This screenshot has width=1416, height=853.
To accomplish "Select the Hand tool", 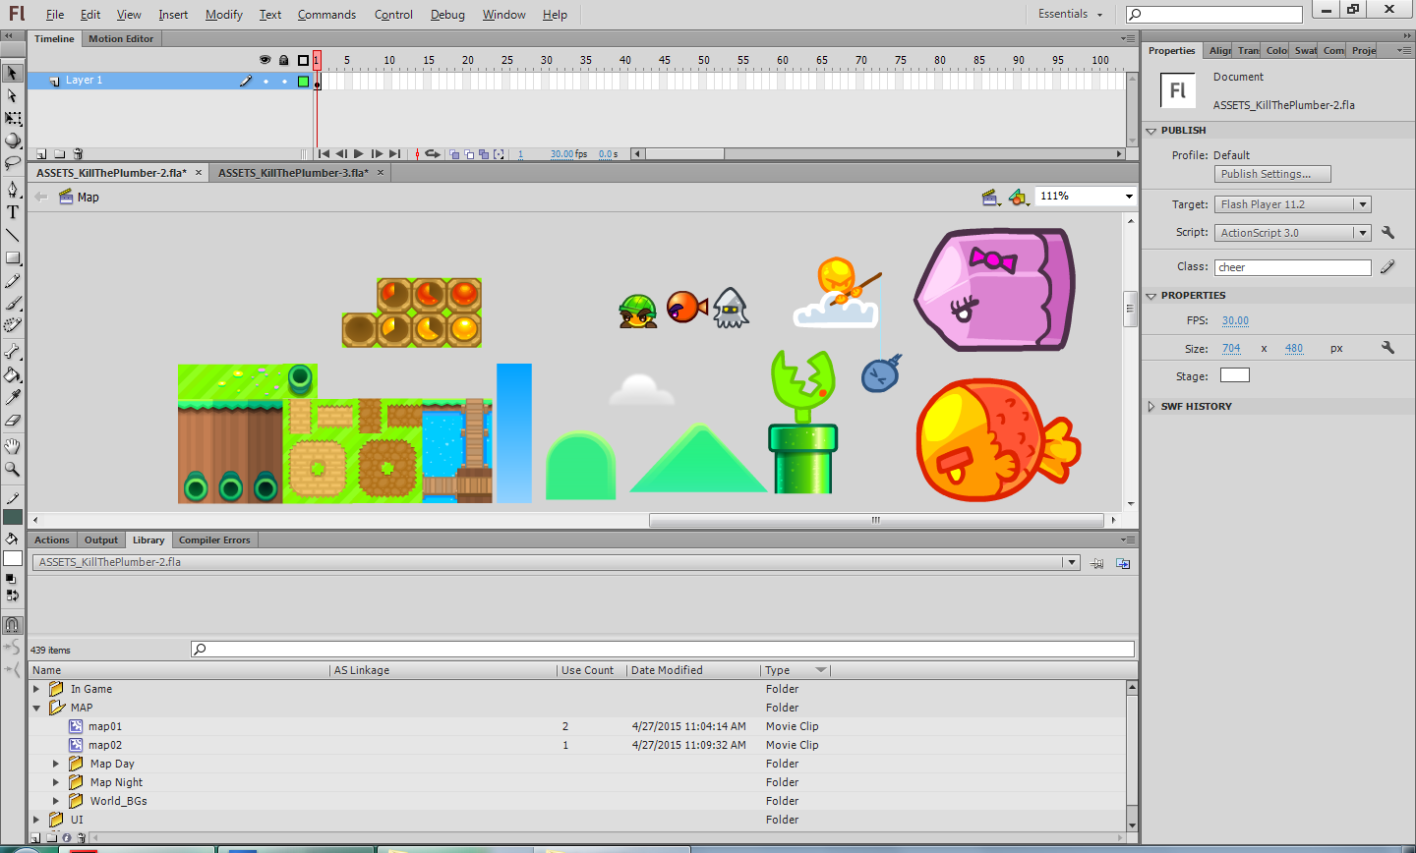I will coord(13,446).
